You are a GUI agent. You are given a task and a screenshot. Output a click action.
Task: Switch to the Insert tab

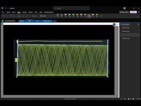[14, 12]
